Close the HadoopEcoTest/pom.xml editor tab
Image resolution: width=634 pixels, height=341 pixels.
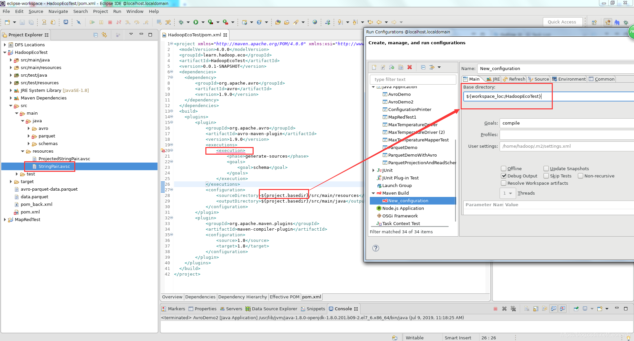(225, 35)
